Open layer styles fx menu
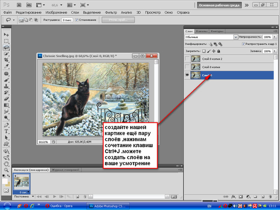Viewport: 280px width, 210px height. point(233,197)
